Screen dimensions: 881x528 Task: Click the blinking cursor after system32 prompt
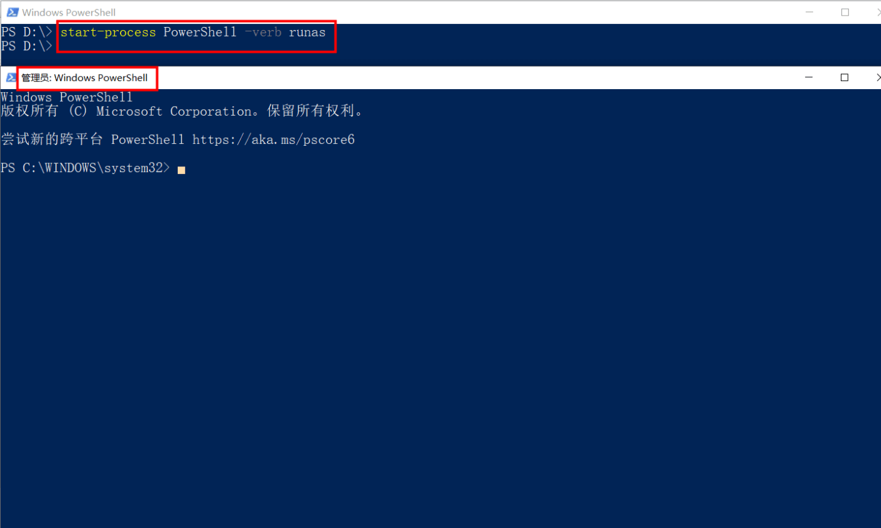pos(181,170)
